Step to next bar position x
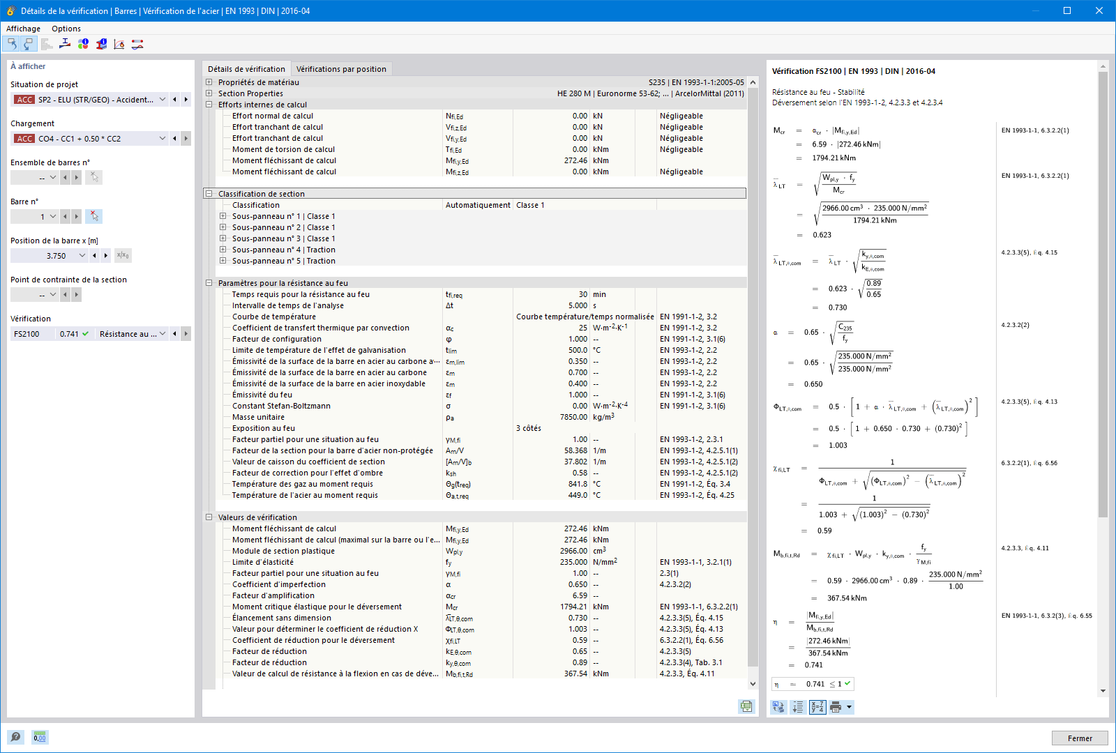Viewport: 1116px width, 753px height. point(106,256)
